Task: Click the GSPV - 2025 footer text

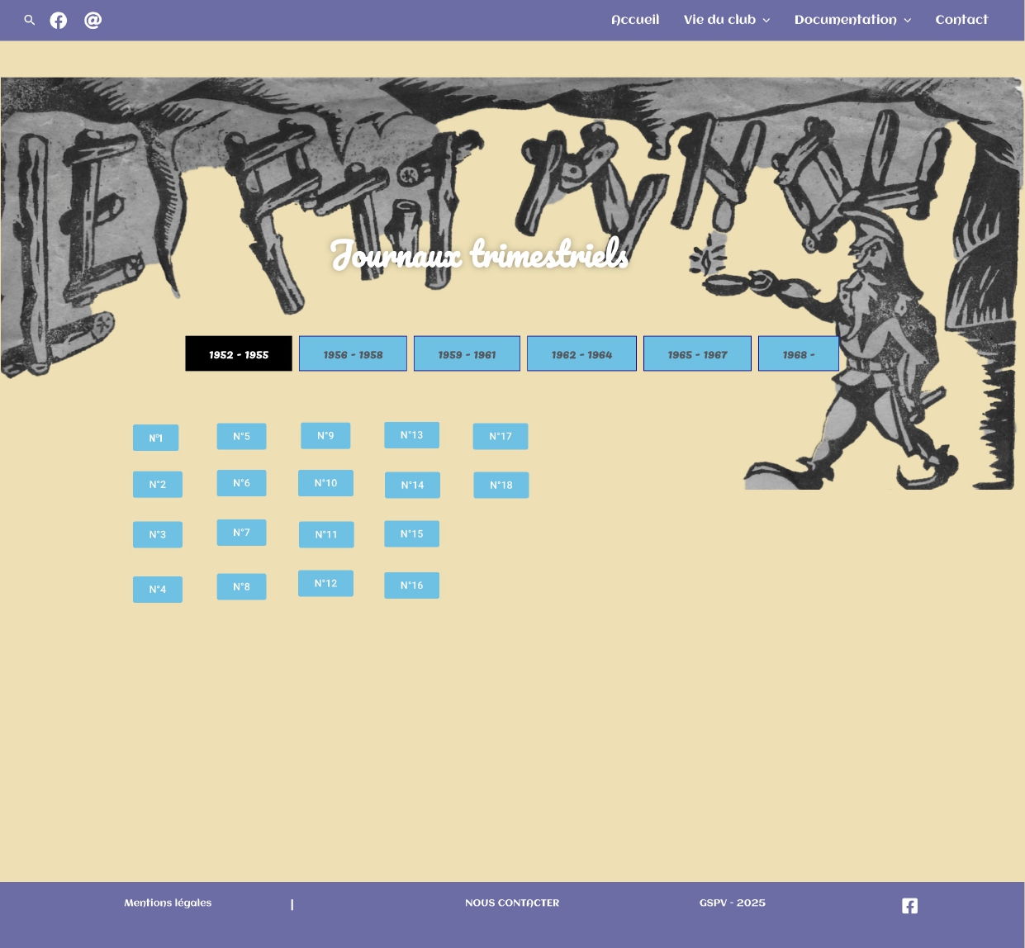Action: pyautogui.click(x=733, y=903)
